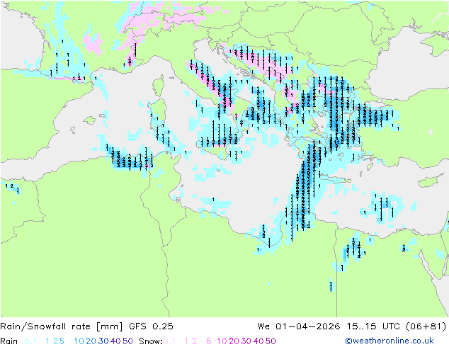Click the 'GFS 0.25' model label
The image size is (449, 347).
[x=151, y=326]
